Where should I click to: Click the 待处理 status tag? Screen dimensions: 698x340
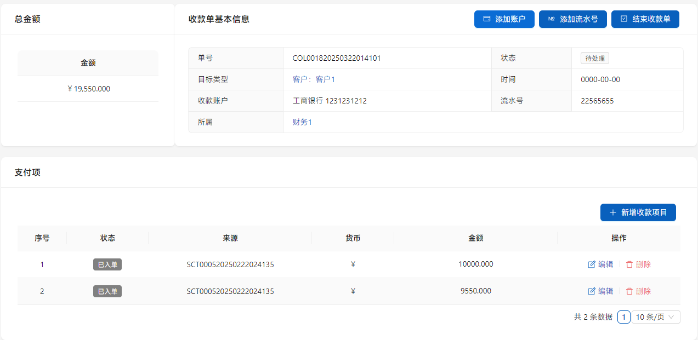click(x=594, y=59)
